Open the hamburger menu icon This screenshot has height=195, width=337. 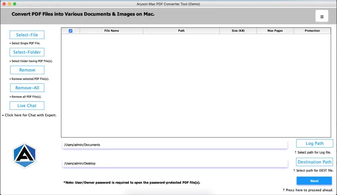[x=322, y=16]
